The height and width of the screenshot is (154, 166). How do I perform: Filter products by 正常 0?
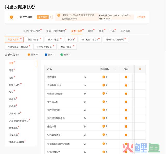[x=65, y=55]
